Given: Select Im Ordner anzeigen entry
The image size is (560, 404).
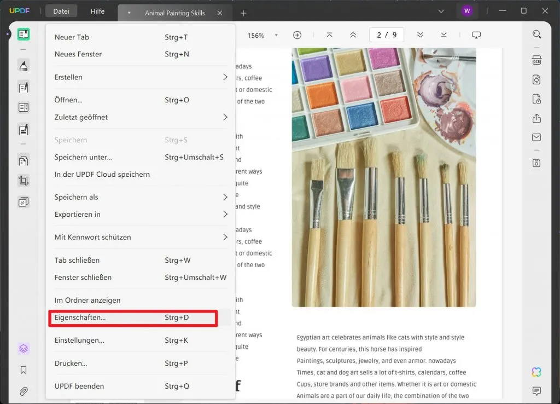Looking at the screenshot, I should tap(141, 301).
